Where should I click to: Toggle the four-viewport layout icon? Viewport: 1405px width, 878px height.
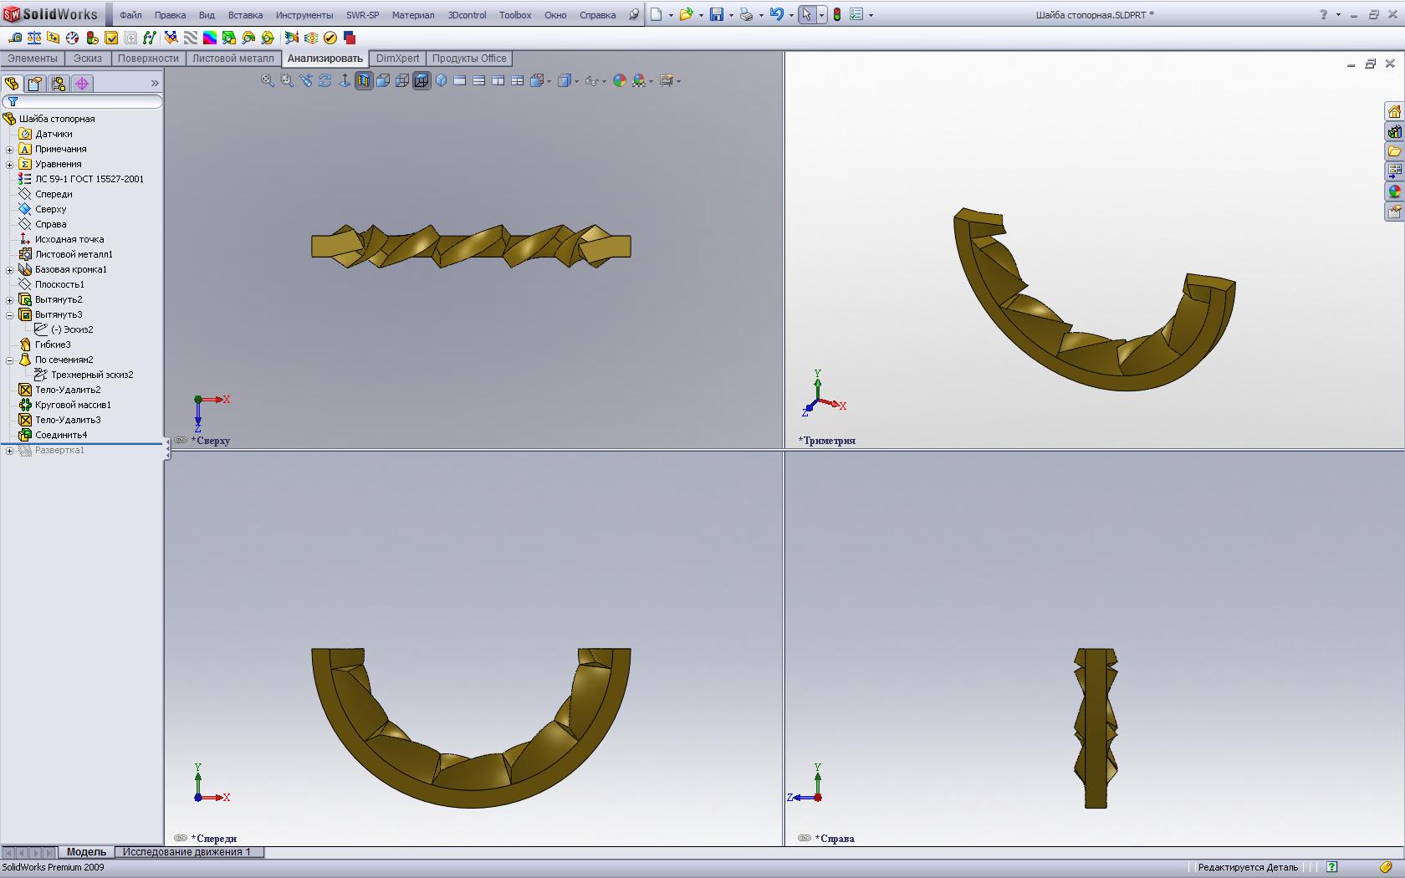tap(516, 80)
